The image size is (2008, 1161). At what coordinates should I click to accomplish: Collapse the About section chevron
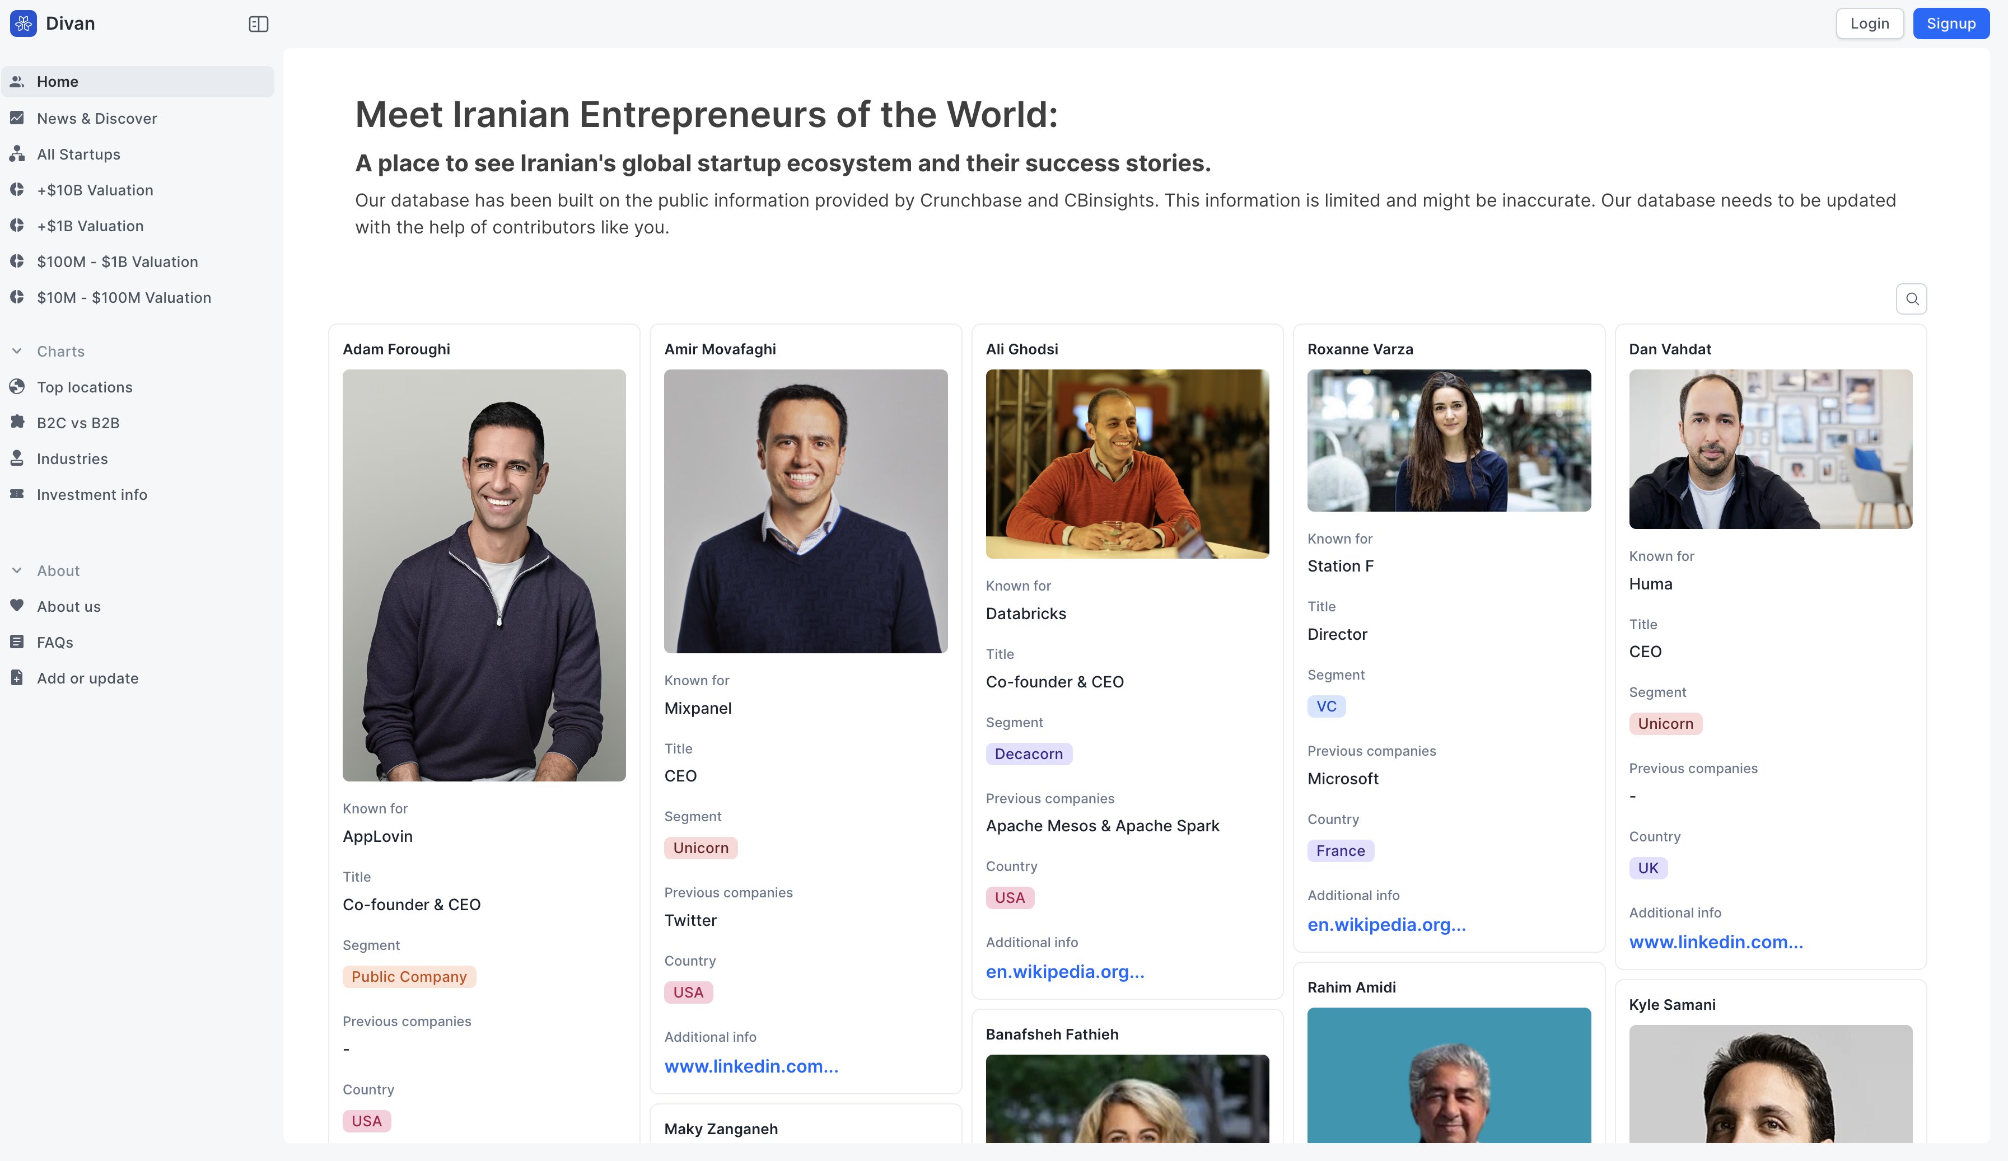click(17, 570)
